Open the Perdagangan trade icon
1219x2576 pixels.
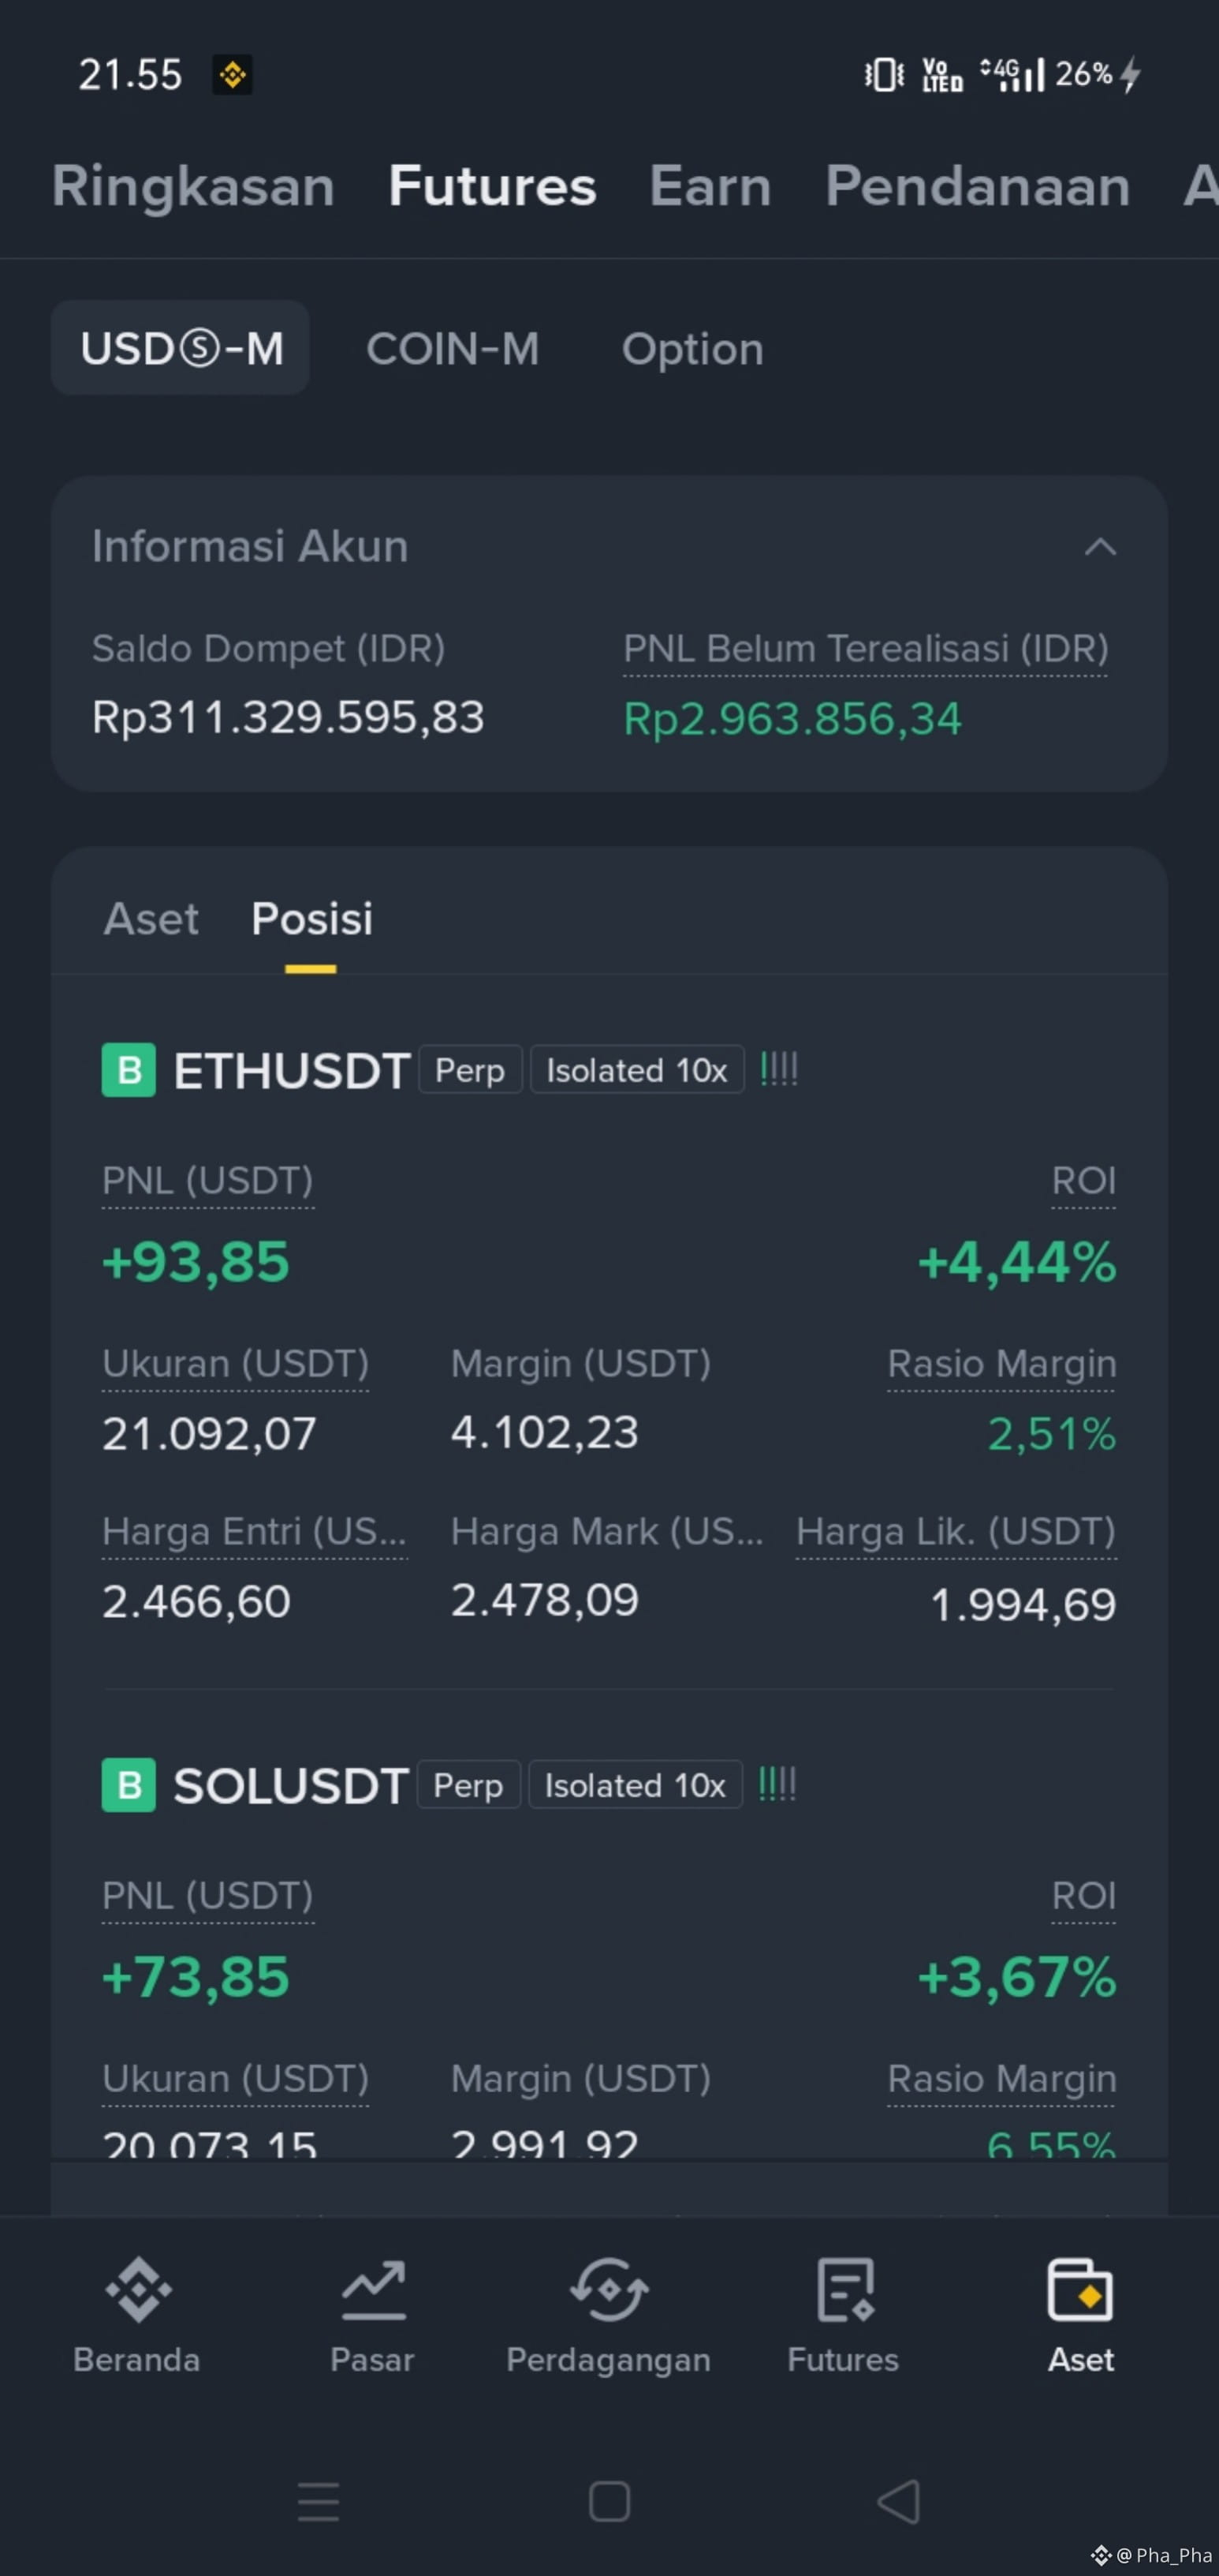609,2290
